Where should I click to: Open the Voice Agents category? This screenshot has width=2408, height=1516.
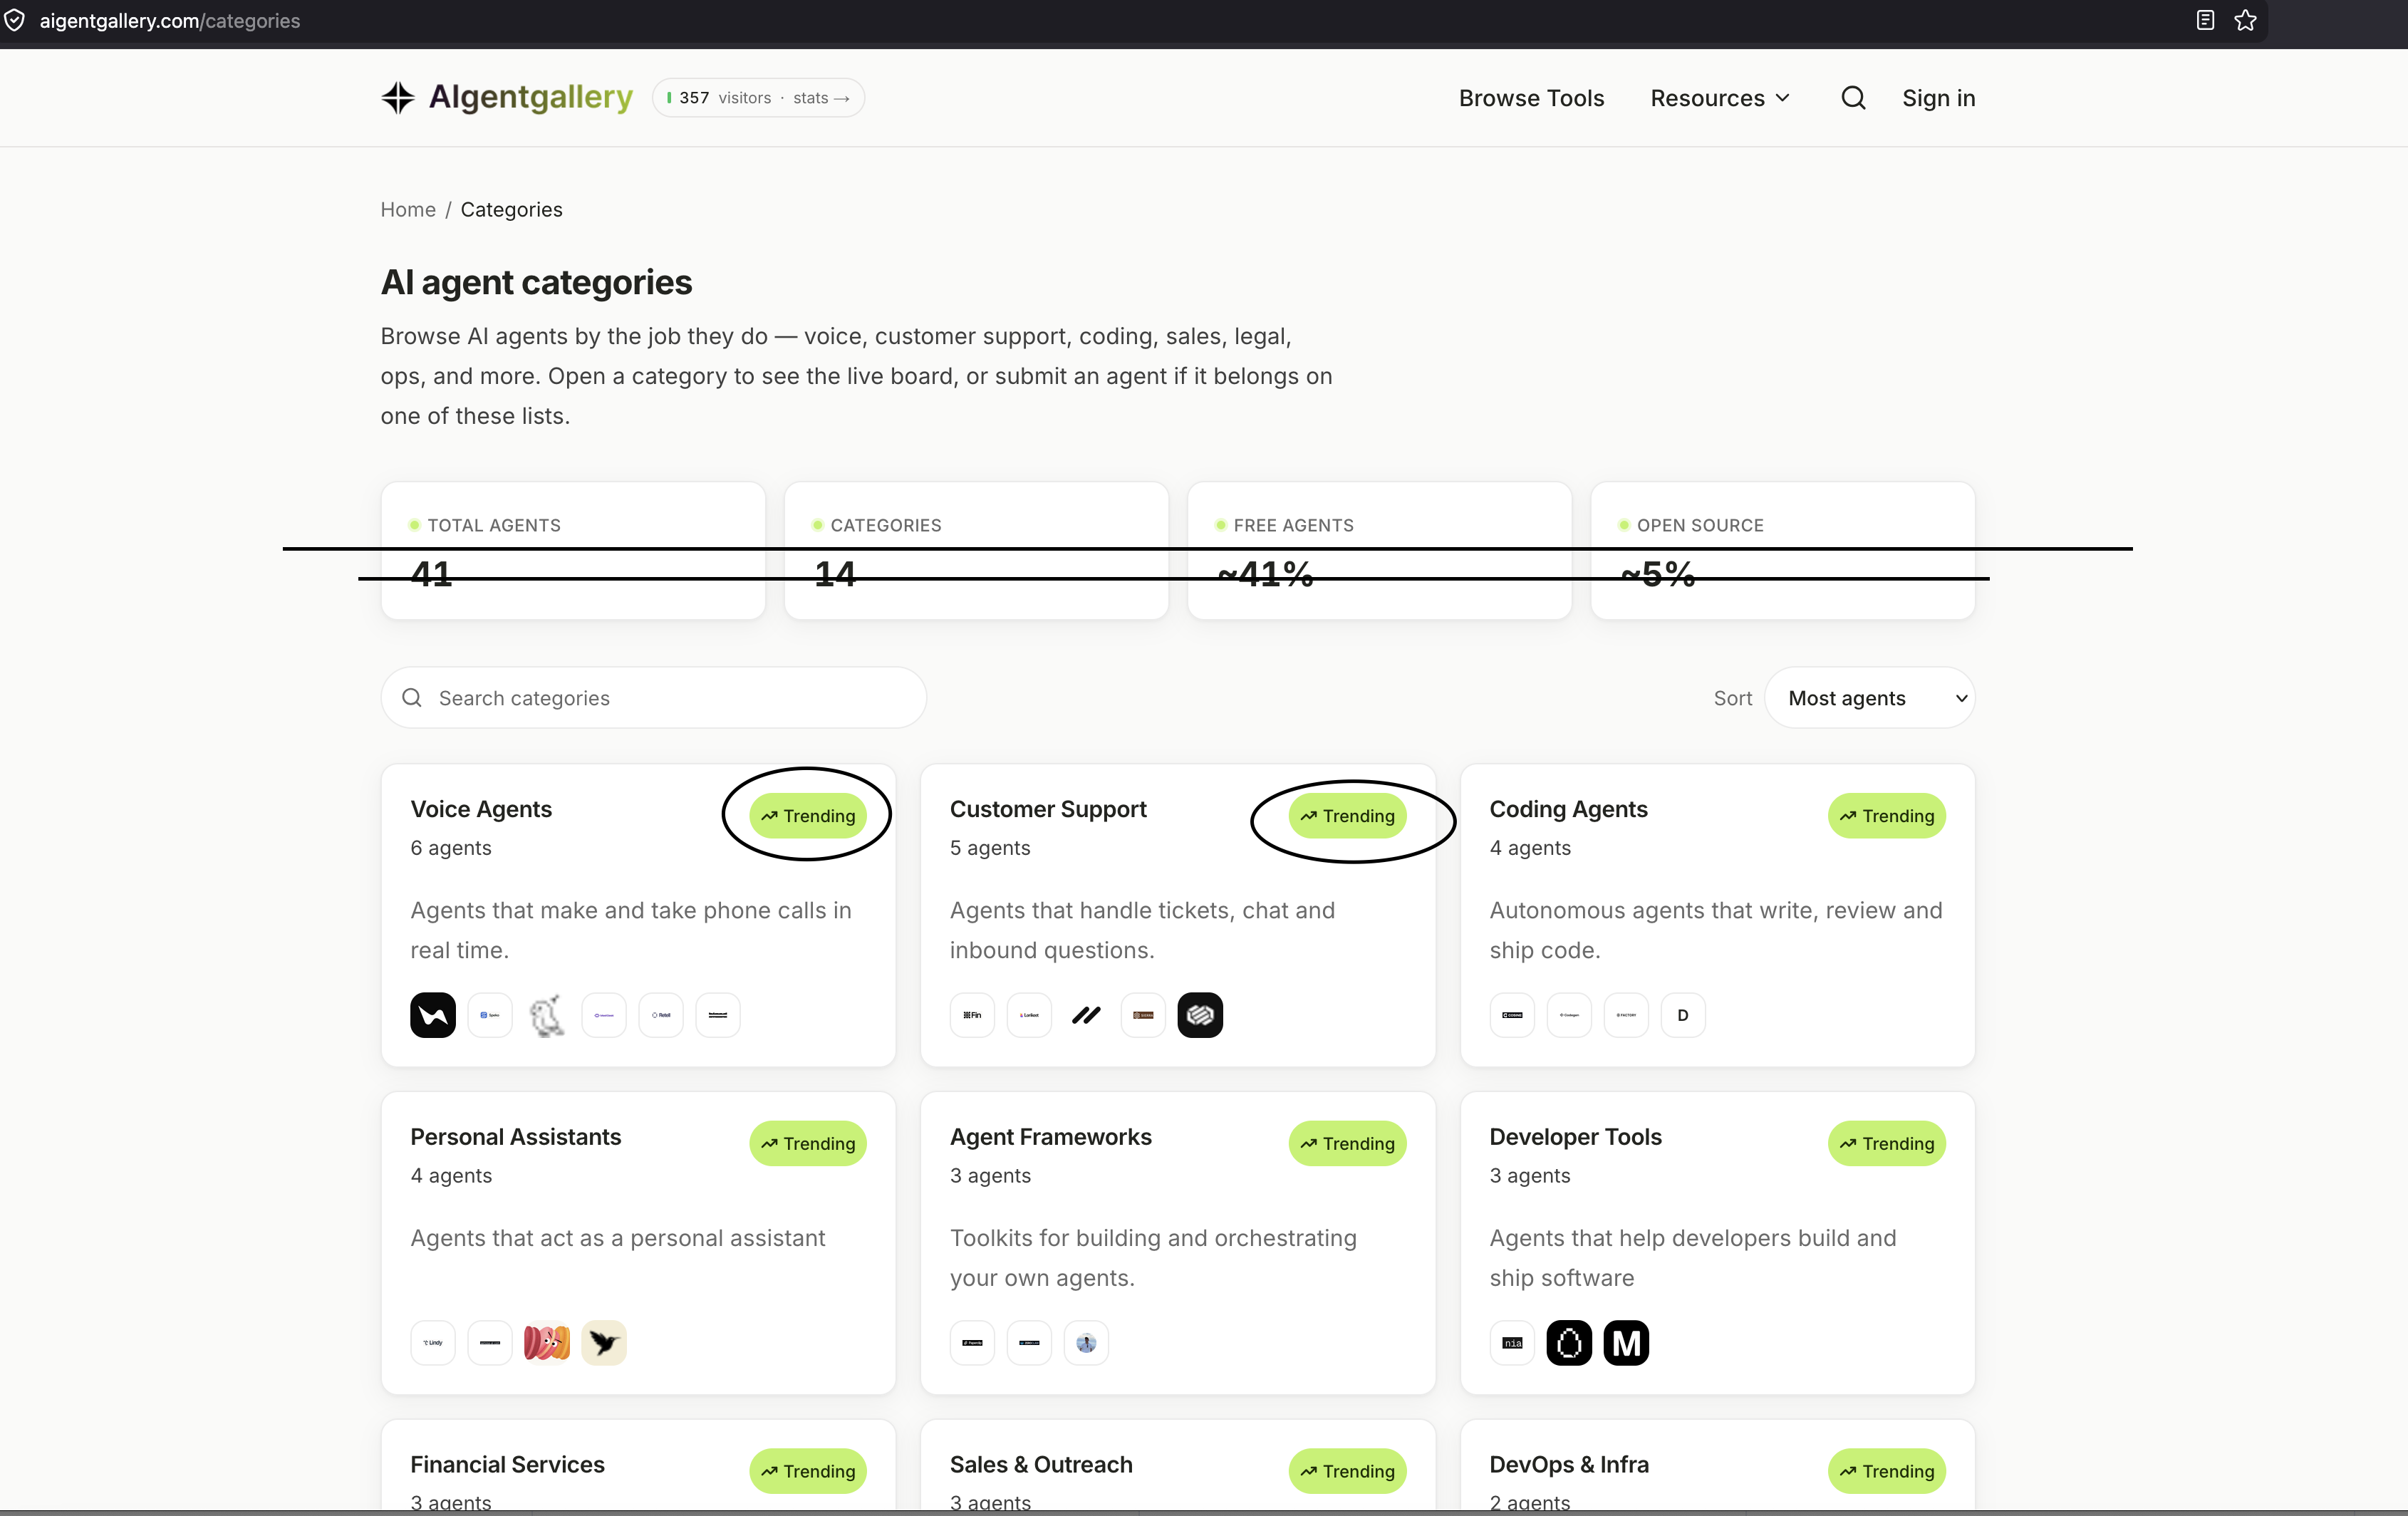tap(481, 809)
